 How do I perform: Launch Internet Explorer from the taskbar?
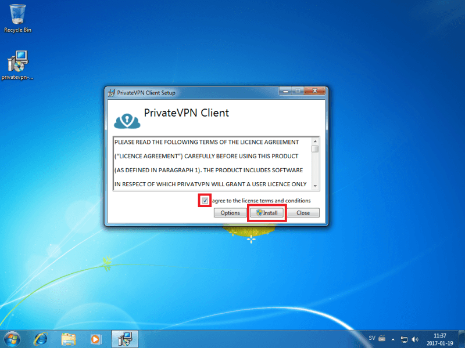[x=41, y=338]
